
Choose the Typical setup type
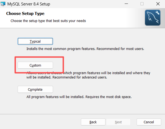[35, 41]
